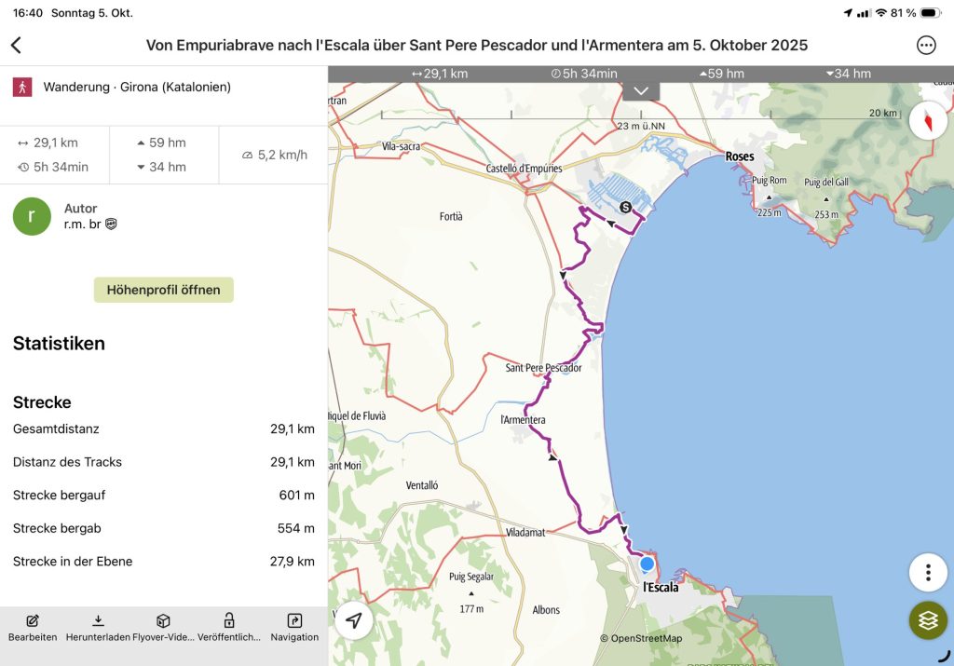Tap the Bearbeiten edit icon
The width and height of the screenshot is (954, 666).
pos(33,627)
